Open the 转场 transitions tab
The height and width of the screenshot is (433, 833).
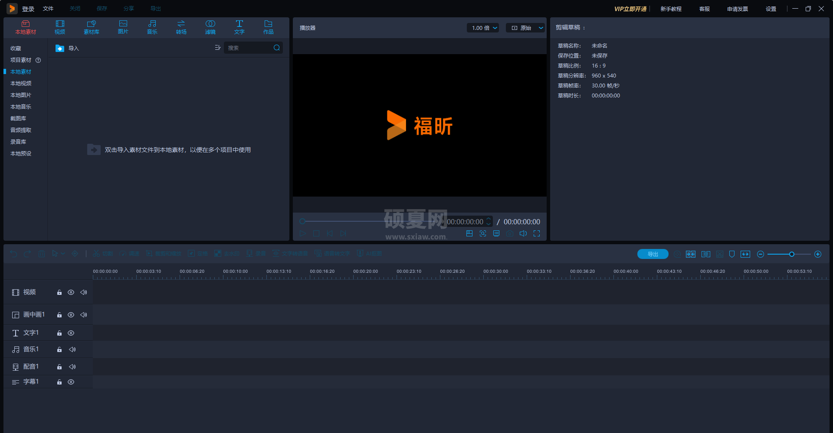tap(181, 27)
